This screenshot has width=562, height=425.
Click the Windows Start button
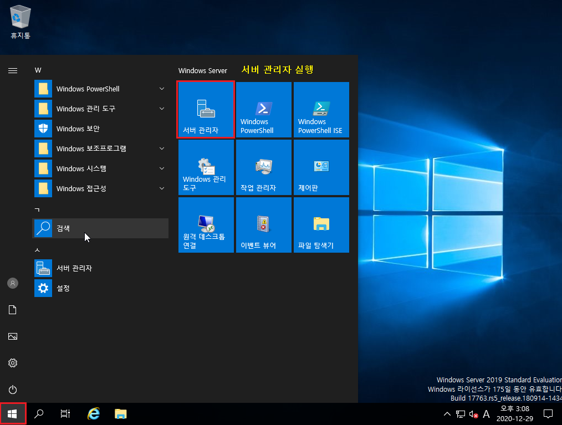tap(13, 414)
